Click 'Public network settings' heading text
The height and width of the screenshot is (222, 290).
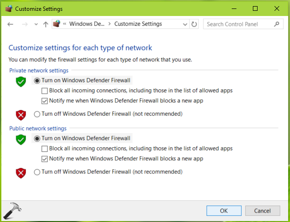(x=38, y=128)
